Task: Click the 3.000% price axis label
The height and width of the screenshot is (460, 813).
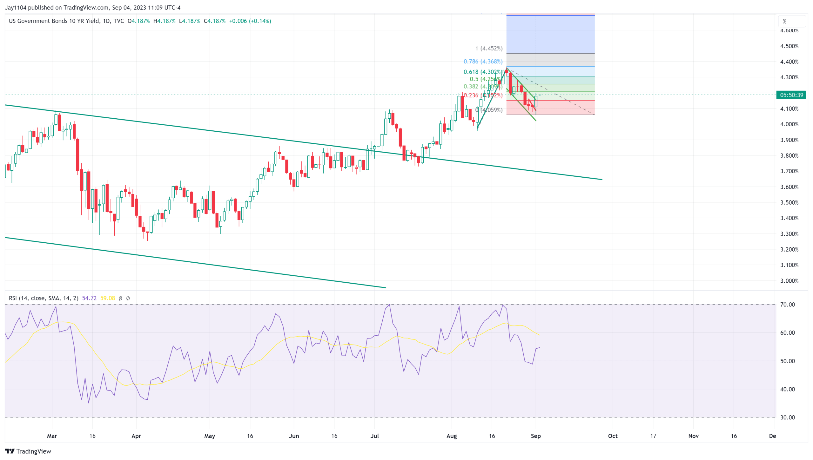Action: pos(789,281)
